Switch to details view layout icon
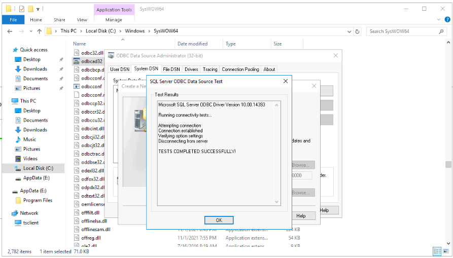Viewport: 453px width, 258px height. pyautogui.click(x=437, y=251)
